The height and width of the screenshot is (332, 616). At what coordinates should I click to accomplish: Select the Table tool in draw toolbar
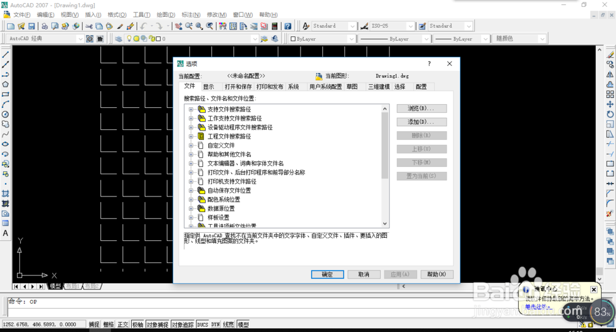point(6,223)
